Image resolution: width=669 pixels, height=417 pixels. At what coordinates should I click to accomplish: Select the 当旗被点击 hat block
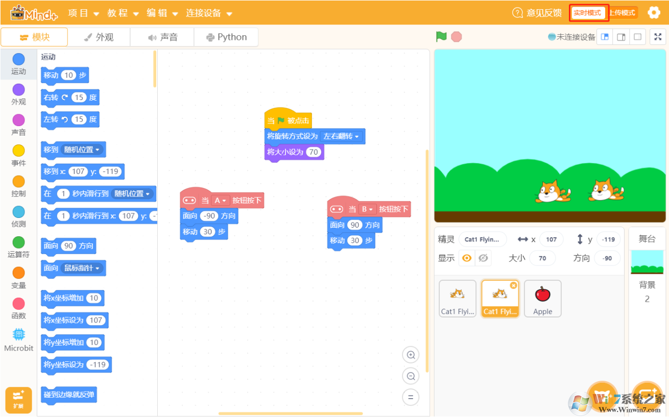point(288,119)
